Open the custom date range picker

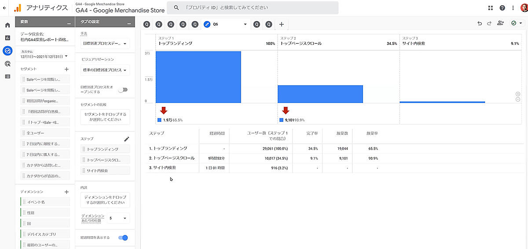click(x=44, y=56)
